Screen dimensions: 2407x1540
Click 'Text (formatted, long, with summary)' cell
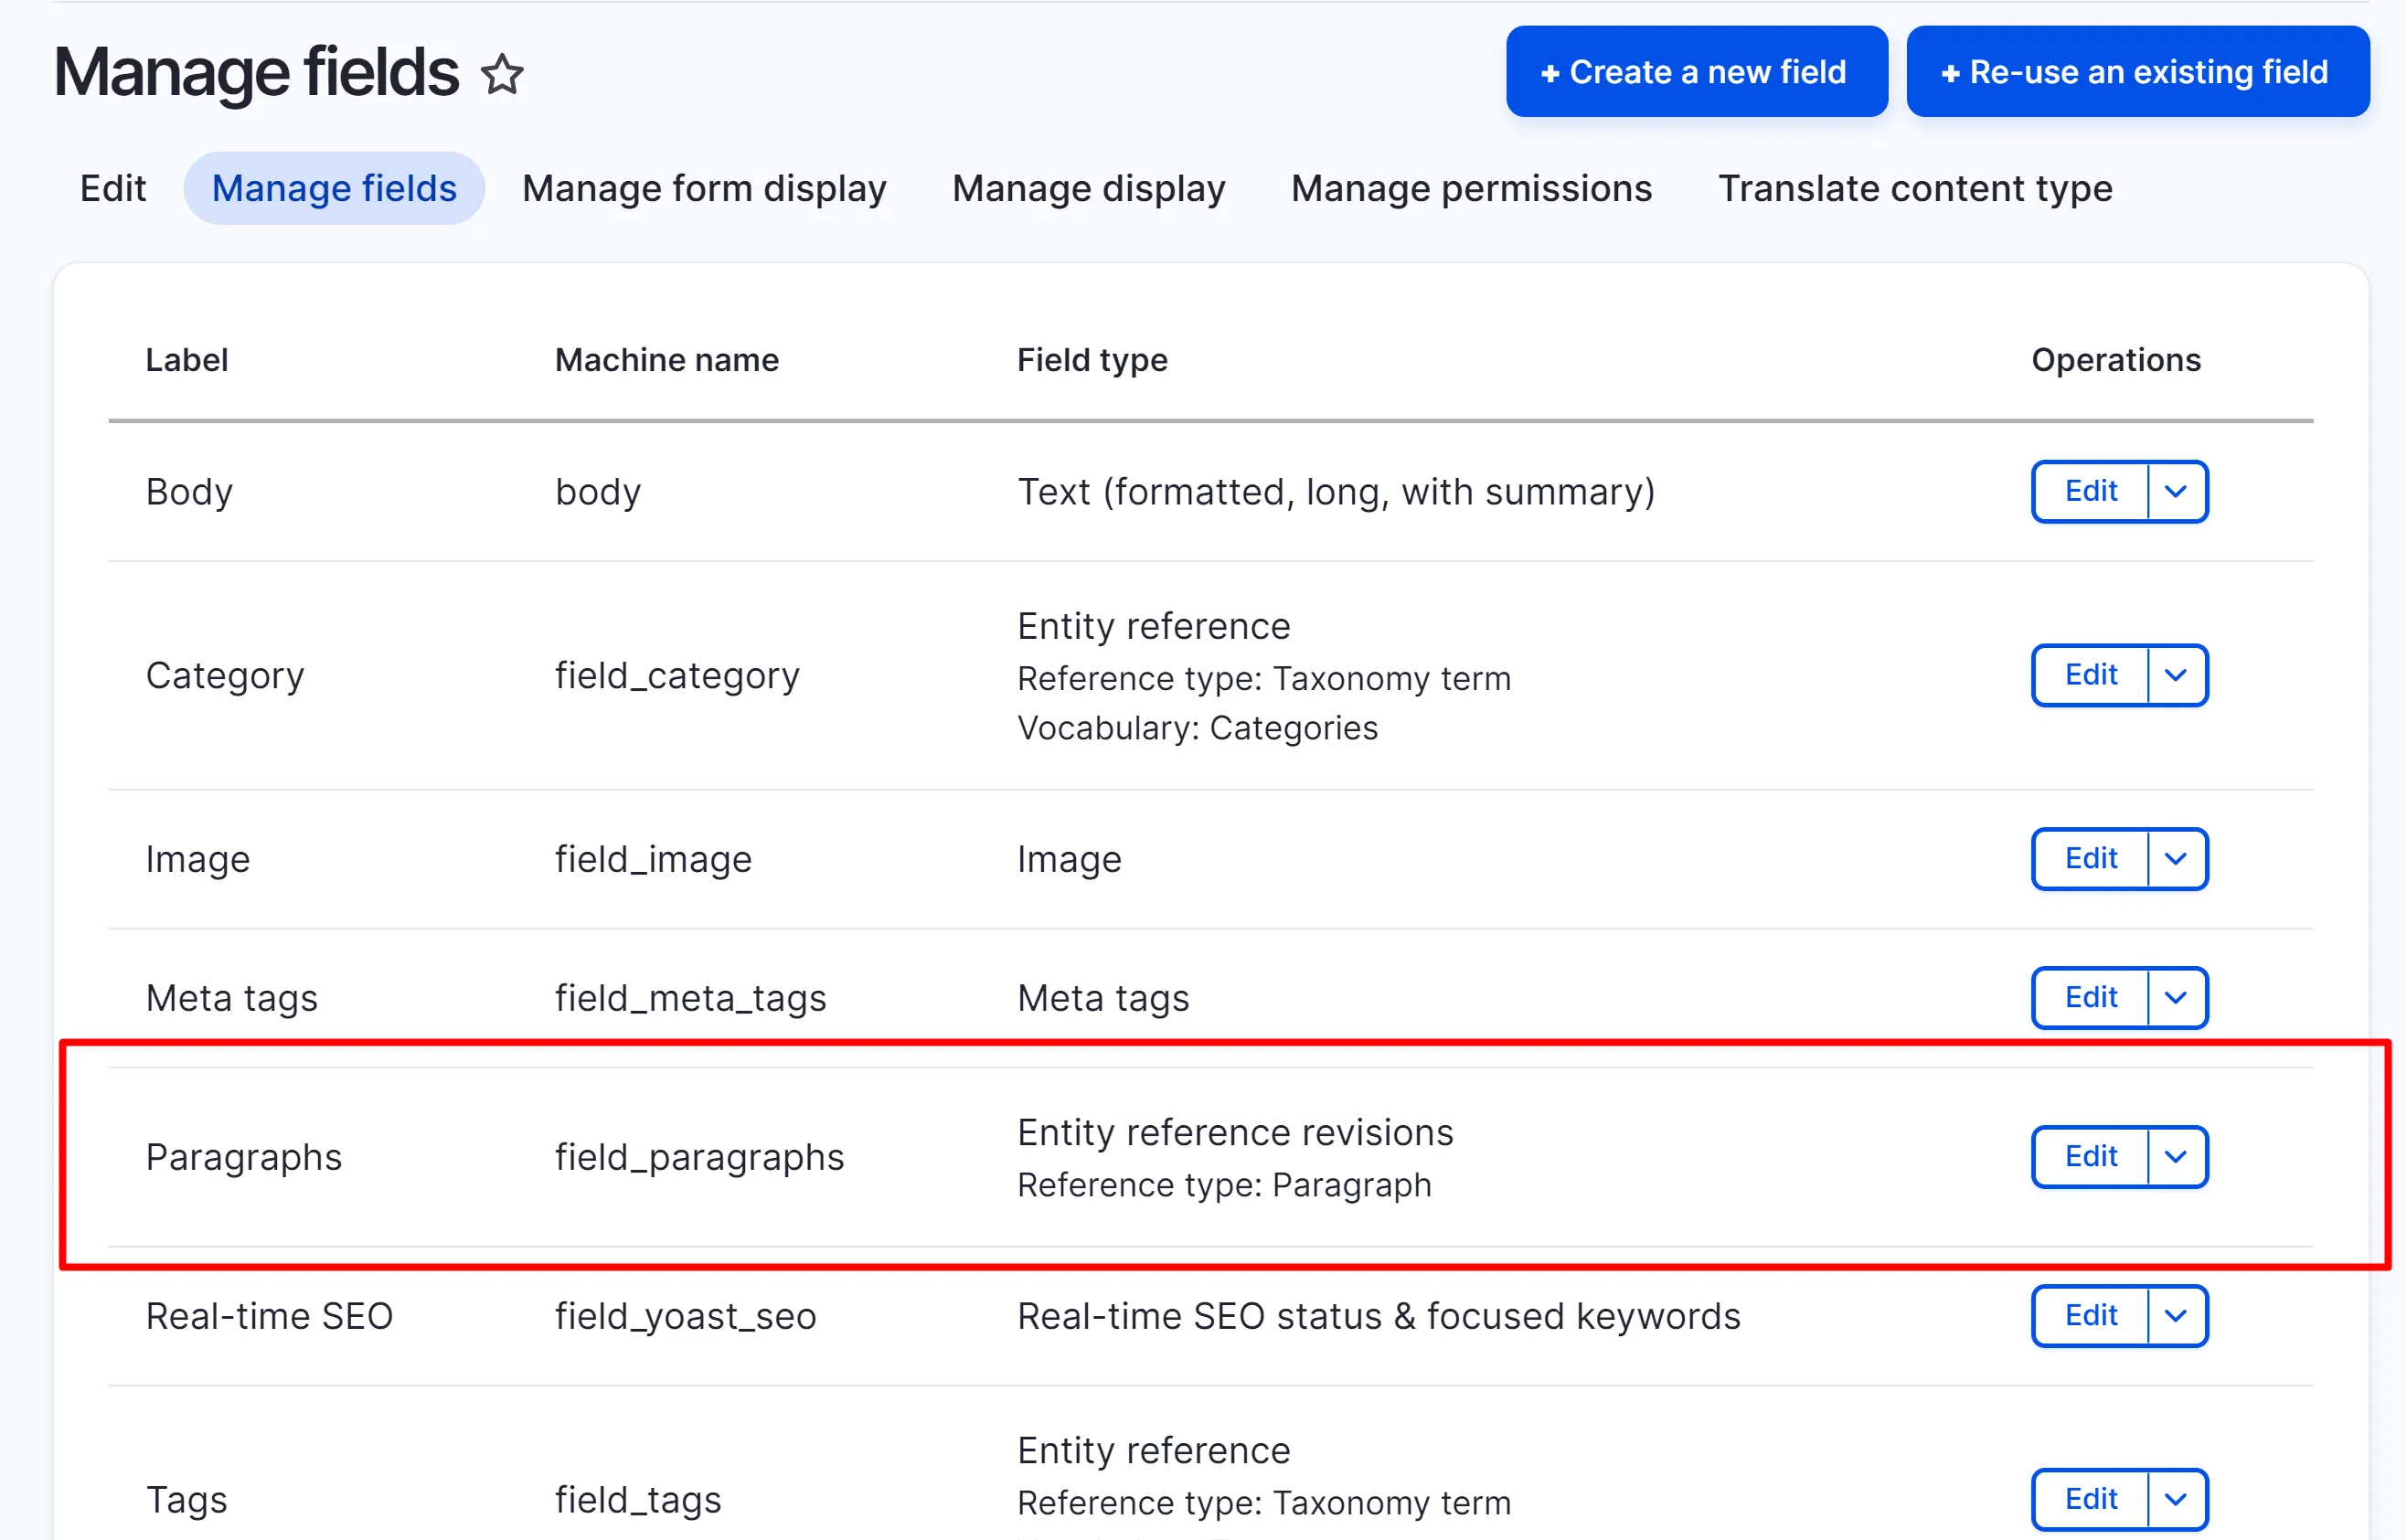(x=1336, y=492)
